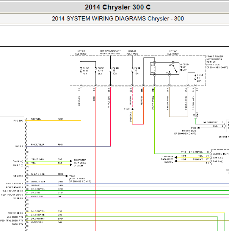Click the 'FUSE 61 20A' label

point(200,78)
